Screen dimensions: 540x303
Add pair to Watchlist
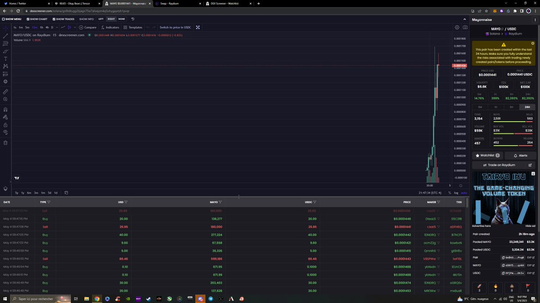click(487, 155)
